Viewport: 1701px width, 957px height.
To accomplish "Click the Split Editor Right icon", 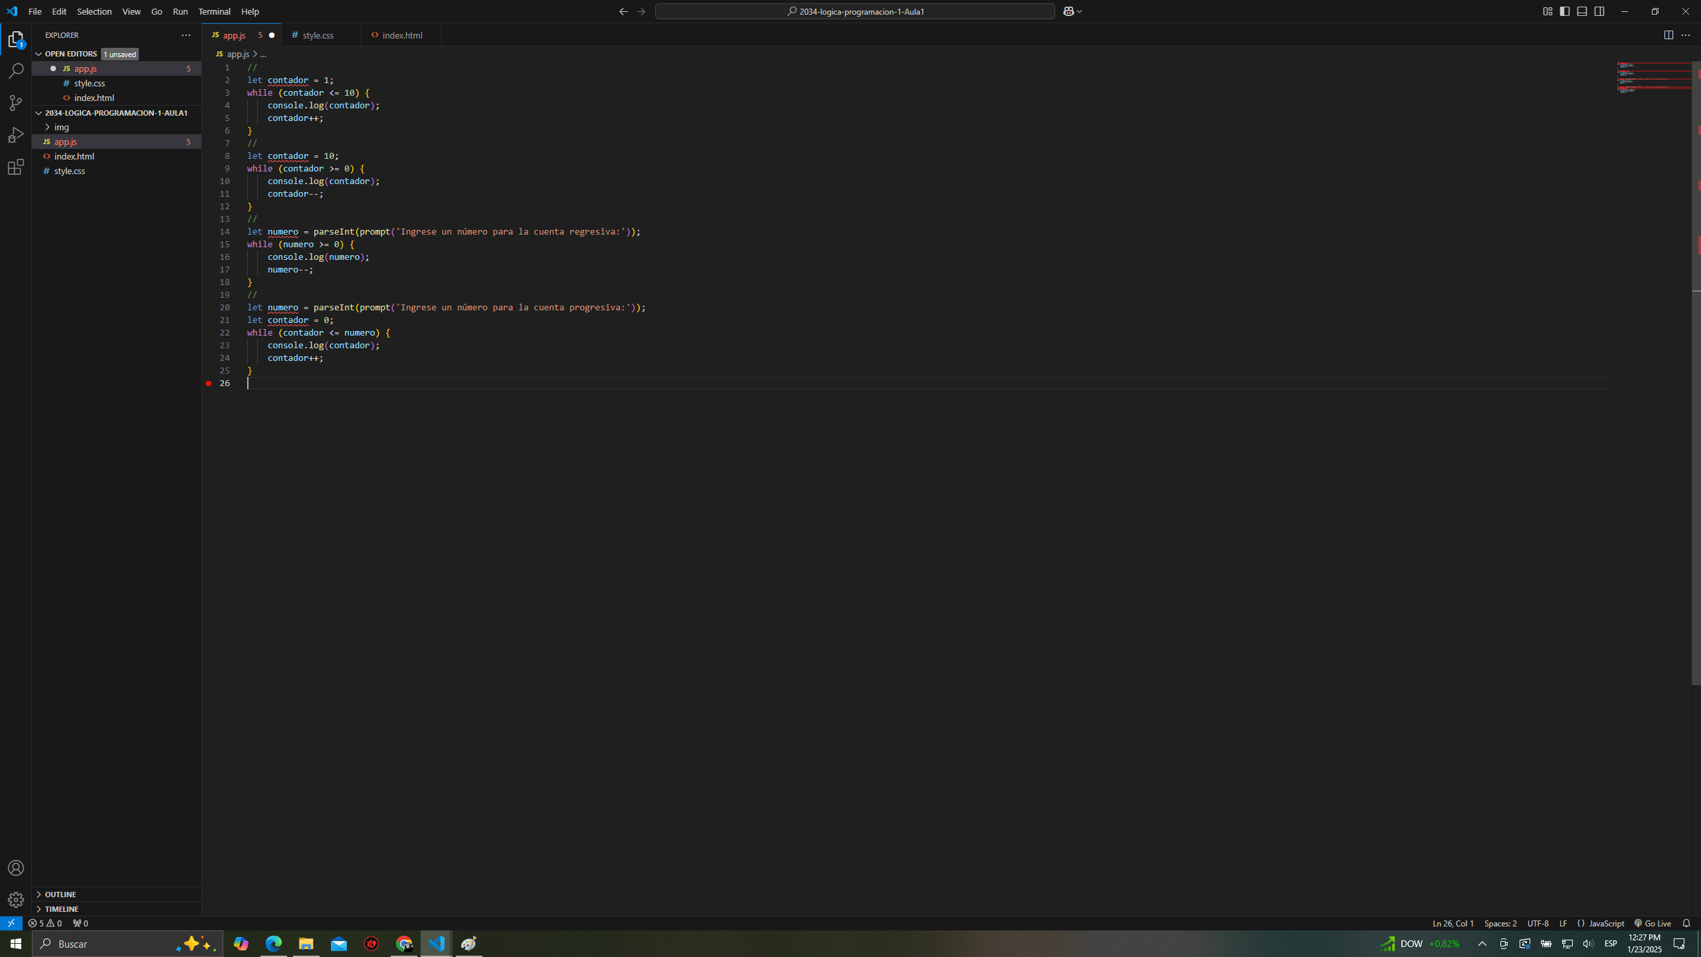I will click(x=1668, y=35).
